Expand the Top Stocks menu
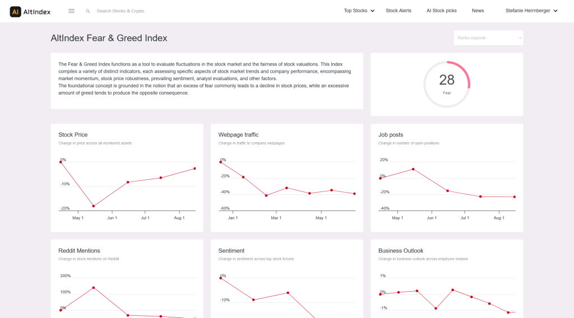 359,11
